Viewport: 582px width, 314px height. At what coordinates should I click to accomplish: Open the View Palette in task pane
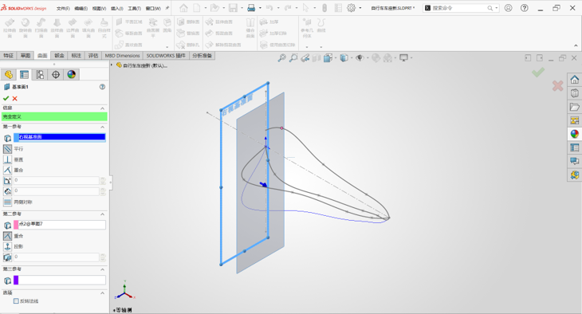[575, 120]
